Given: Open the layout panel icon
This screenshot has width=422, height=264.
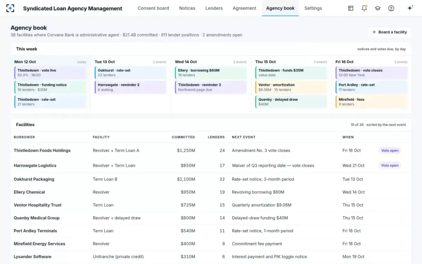Looking at the screenshot, I should 351,8.
